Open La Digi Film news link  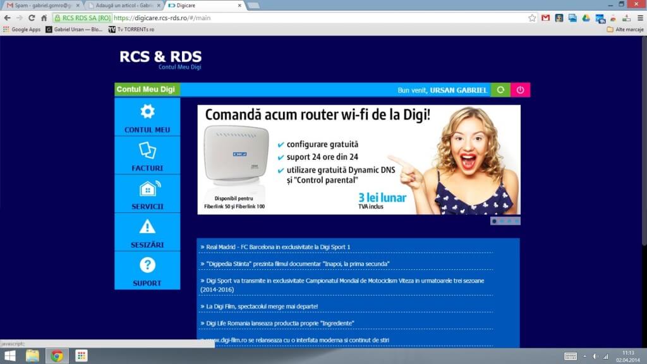click(262, 306)
